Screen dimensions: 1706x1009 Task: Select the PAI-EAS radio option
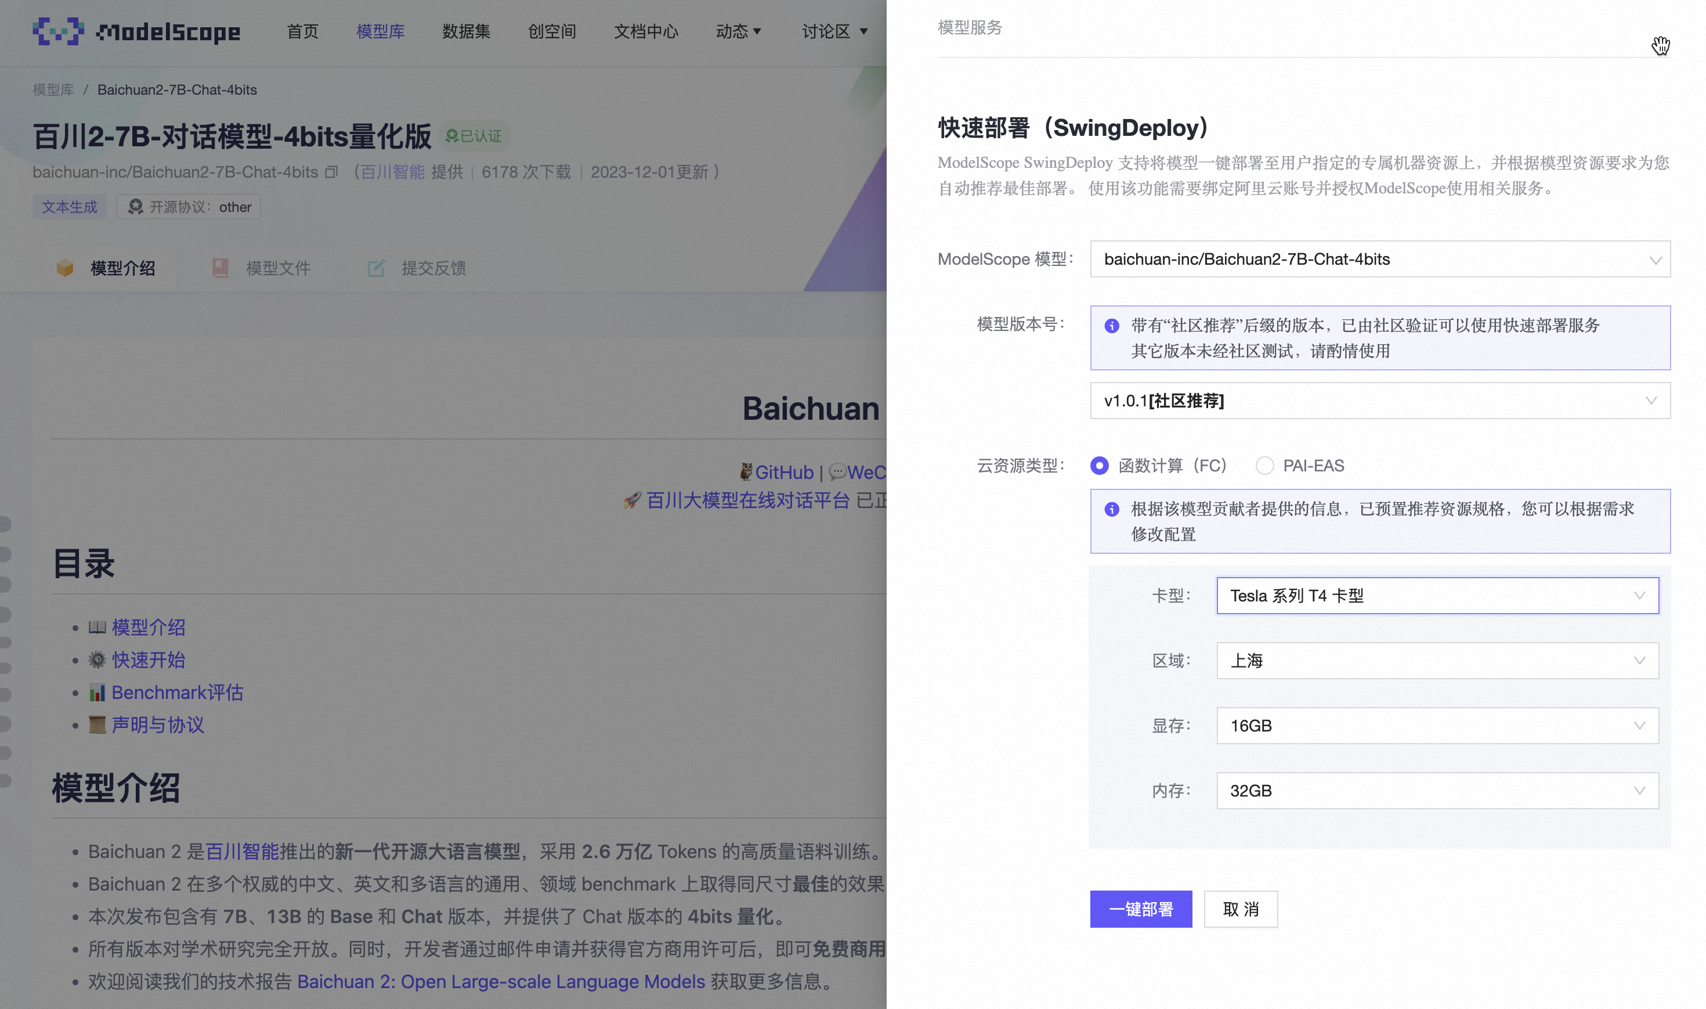(x=1264, y=466)
